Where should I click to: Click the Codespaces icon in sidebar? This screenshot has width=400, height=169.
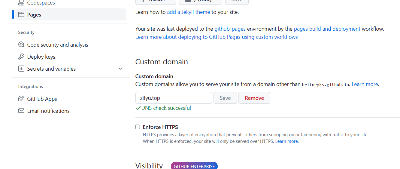click(x=21, y=3)
